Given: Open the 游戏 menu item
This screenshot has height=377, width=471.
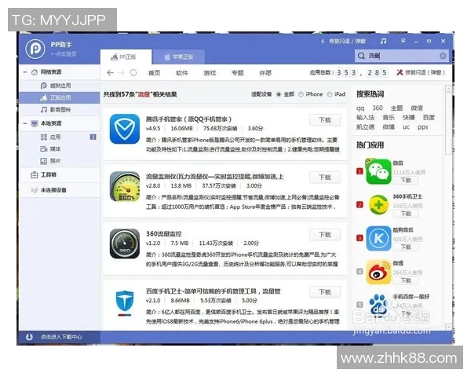Looking at the screenshot, I should pos(210,73).
